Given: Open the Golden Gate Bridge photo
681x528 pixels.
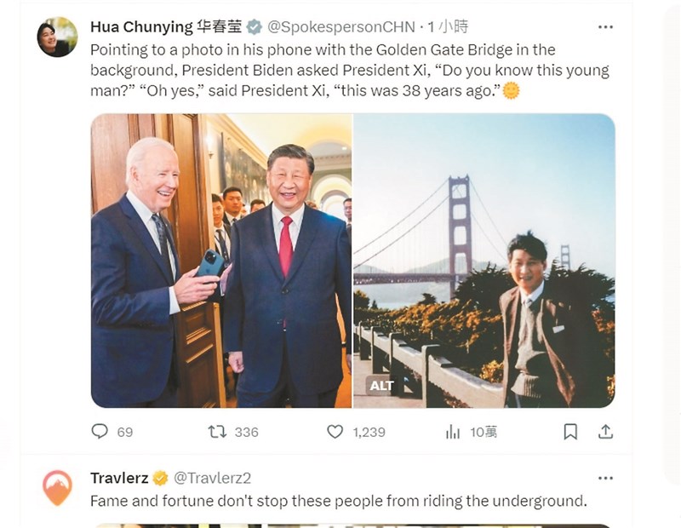Looking at the screenshot, I should pos(484,260).
